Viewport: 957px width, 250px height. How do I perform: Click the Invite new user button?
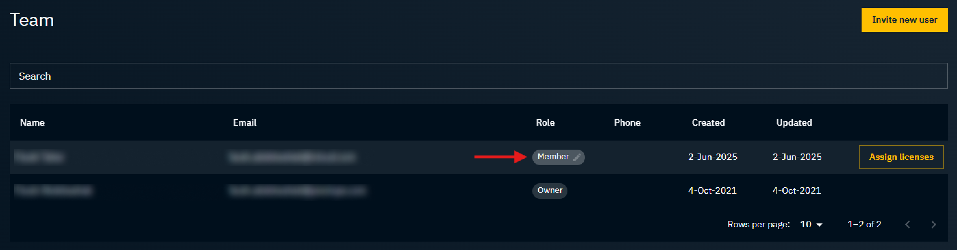[904, 20]
